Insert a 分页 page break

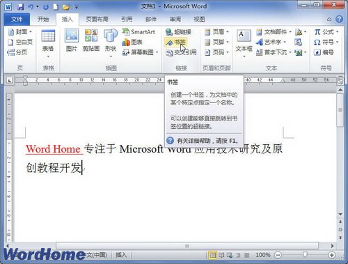[x=17, y=52]
